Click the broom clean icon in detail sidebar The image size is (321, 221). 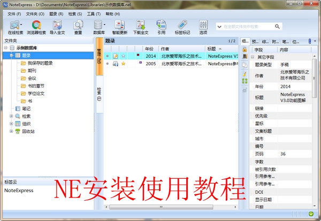(244, 73)
